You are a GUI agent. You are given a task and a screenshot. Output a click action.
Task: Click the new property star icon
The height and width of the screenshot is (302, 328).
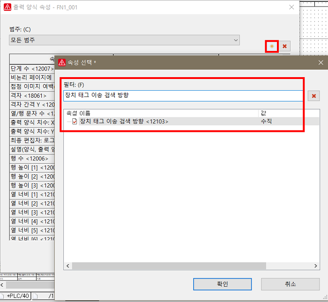coord(272,46)
